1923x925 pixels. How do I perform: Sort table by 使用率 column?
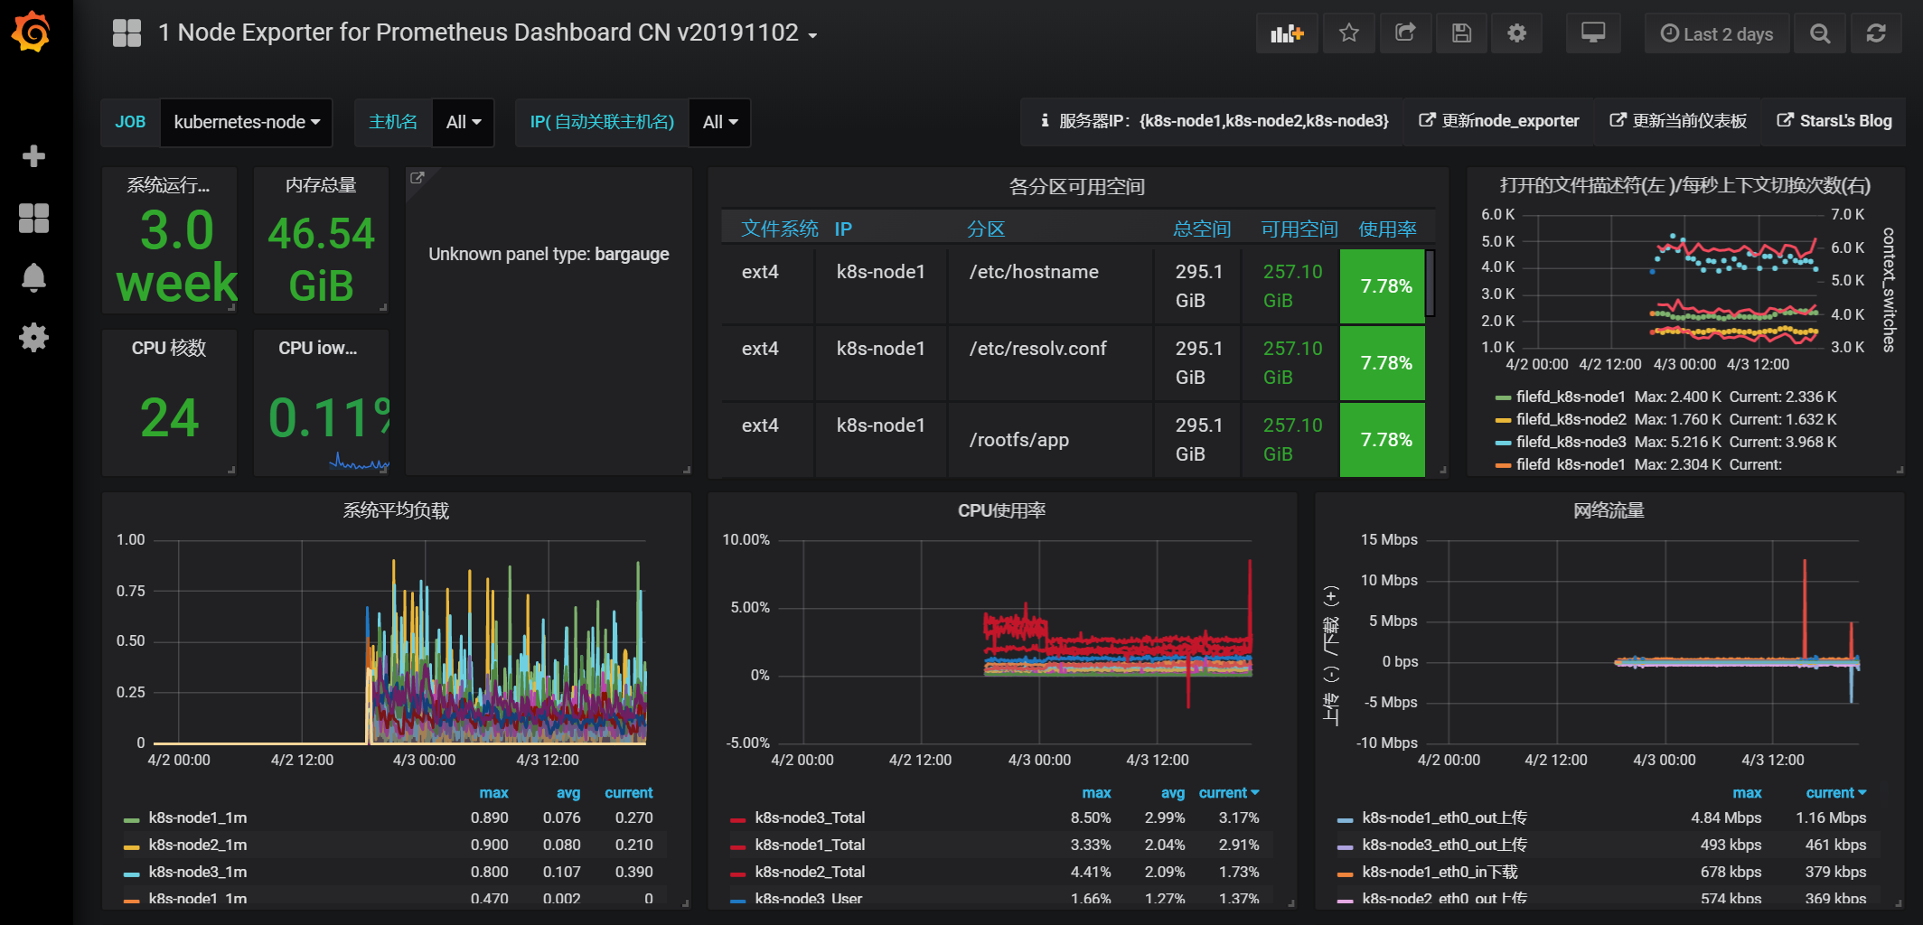coord(1388,229)
